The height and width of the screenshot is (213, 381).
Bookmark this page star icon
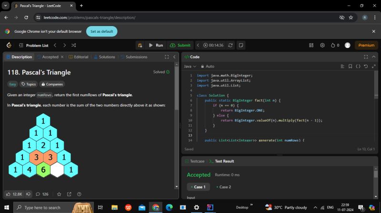(x=351, y=18)
